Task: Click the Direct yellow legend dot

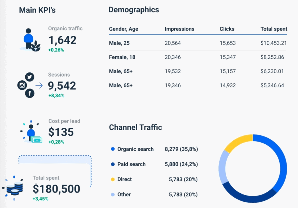Action: [113, 179]
